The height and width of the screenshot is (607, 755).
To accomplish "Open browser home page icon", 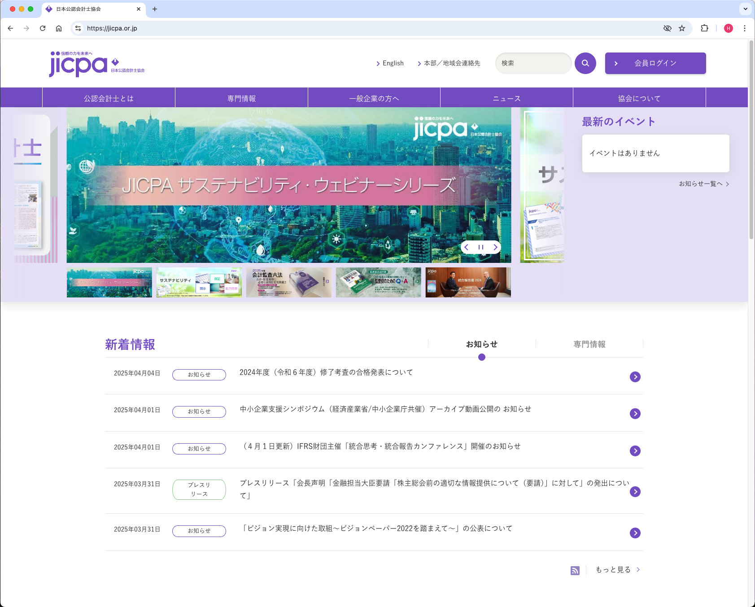I will pos(59,28).
